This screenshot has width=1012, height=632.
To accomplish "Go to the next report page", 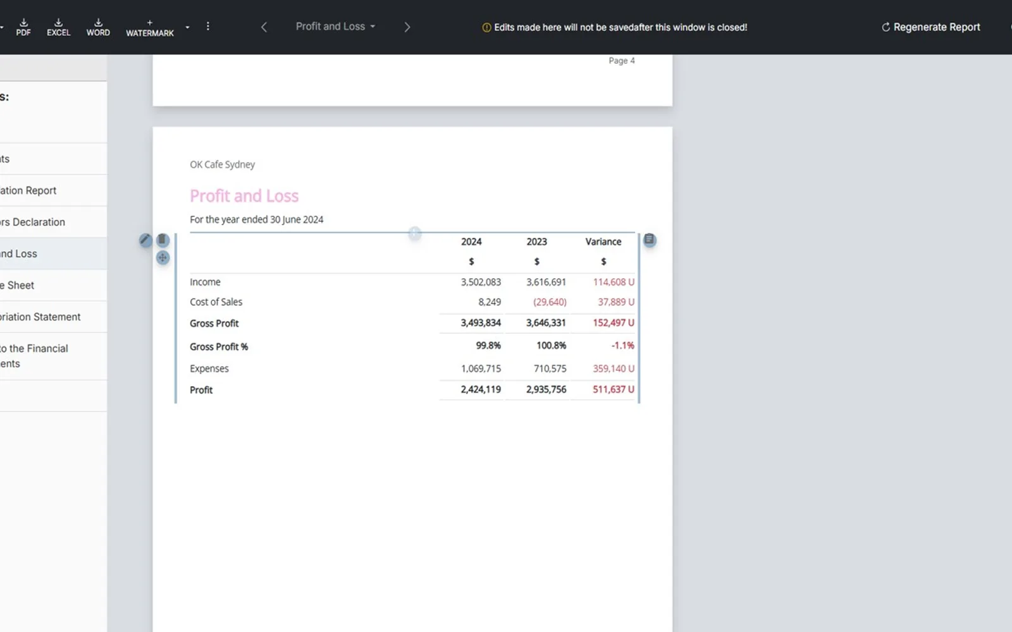I will (407, 27).
